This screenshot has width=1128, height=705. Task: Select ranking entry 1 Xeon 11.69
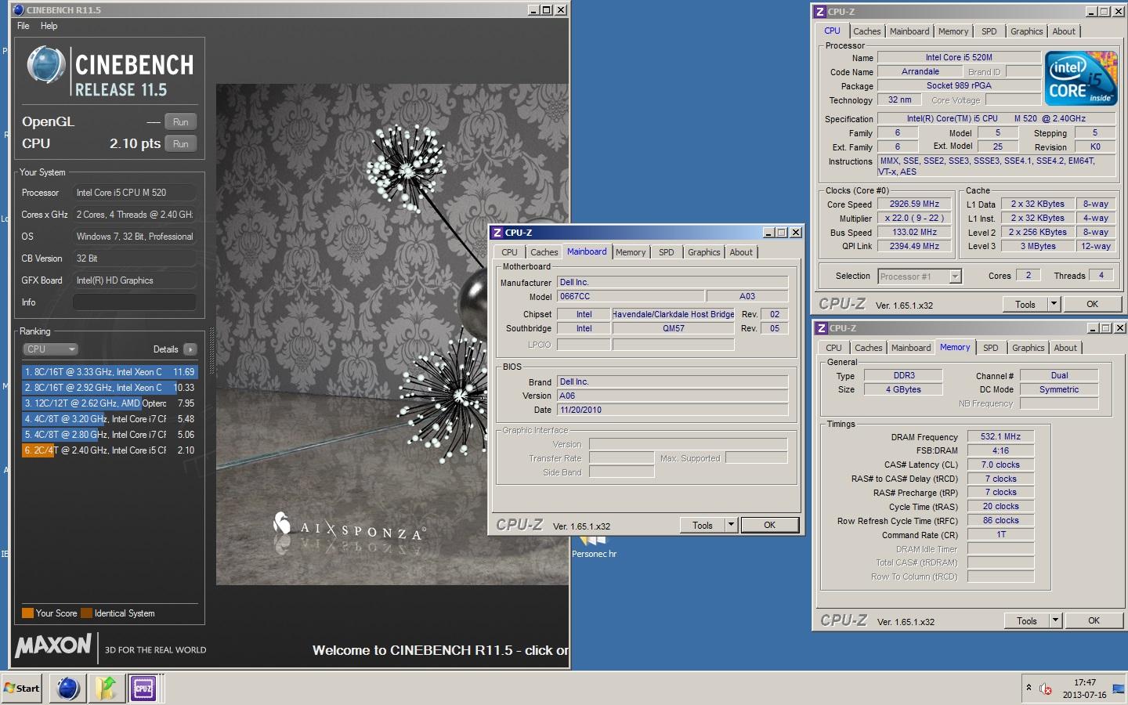[x=110, y=372]
